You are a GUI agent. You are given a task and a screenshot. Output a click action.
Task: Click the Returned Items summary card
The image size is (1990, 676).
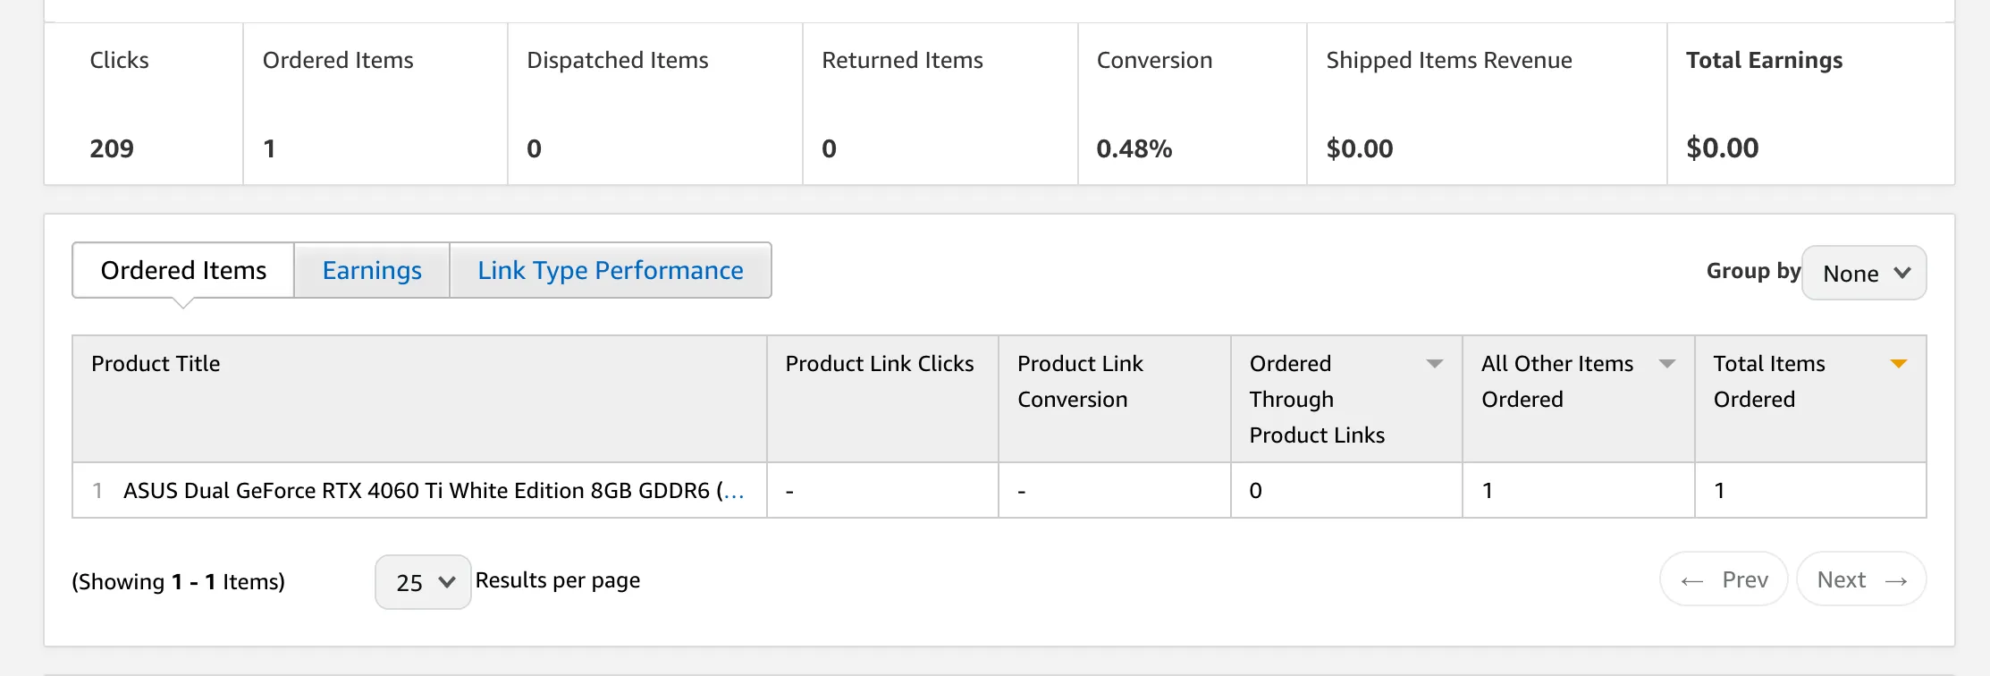pos(940,104)
